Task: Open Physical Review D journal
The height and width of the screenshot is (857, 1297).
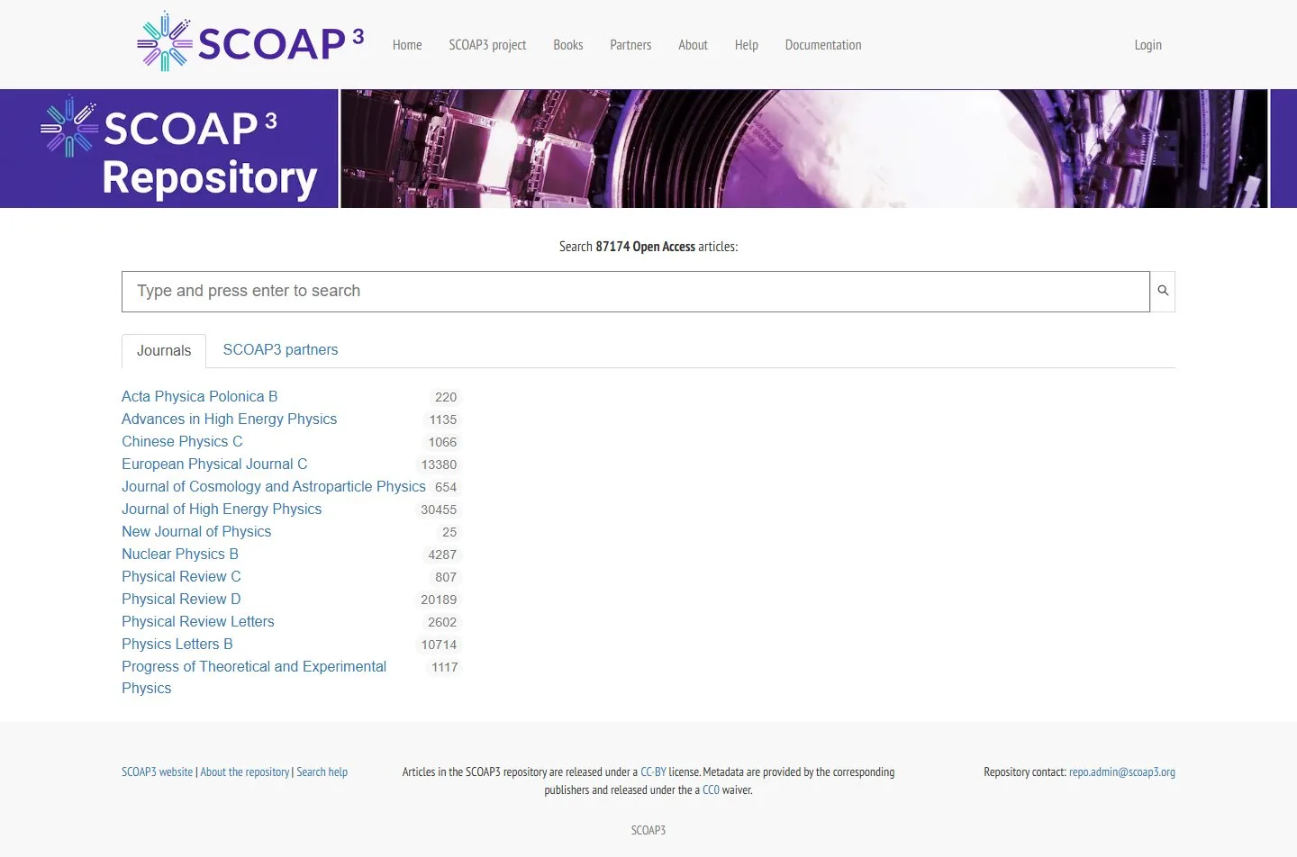Action: tap(181, 600)
